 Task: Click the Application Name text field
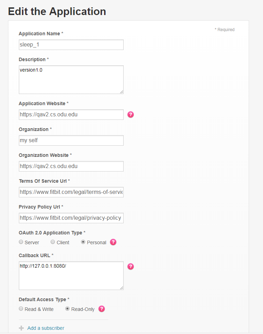click(71, 45)
